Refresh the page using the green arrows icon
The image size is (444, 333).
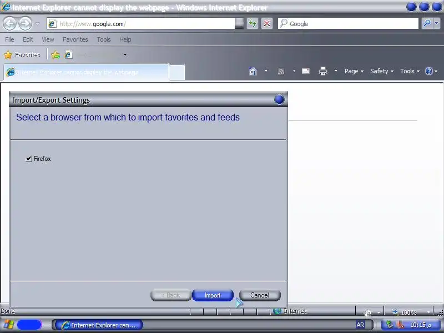click(253, 23)
